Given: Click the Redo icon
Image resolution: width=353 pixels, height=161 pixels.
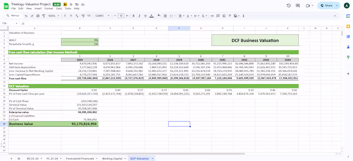Looking at the screenshot, I should [x=32, y=16].
